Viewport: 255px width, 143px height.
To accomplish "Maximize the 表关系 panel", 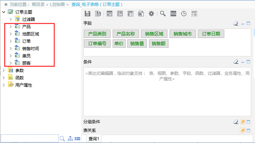I will [x=248, y=130].
